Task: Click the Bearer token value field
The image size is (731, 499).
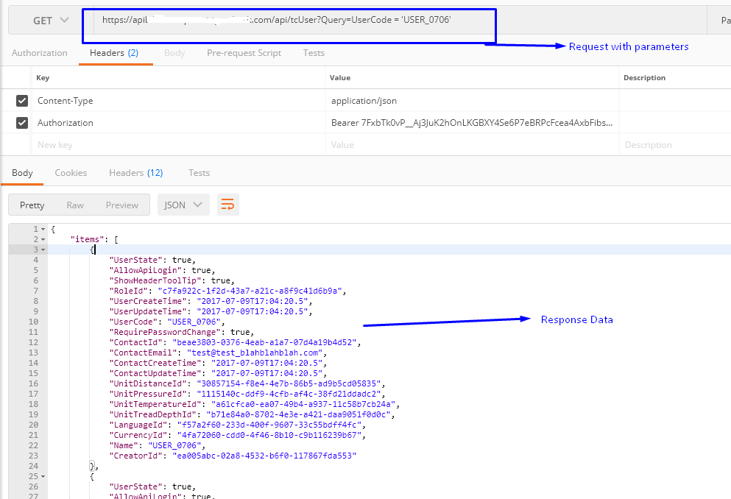Action: click(471, 123)
